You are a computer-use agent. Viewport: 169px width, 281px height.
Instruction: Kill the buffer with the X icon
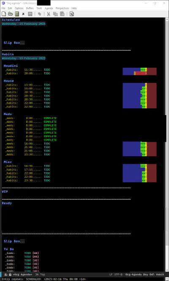(23, 14)
